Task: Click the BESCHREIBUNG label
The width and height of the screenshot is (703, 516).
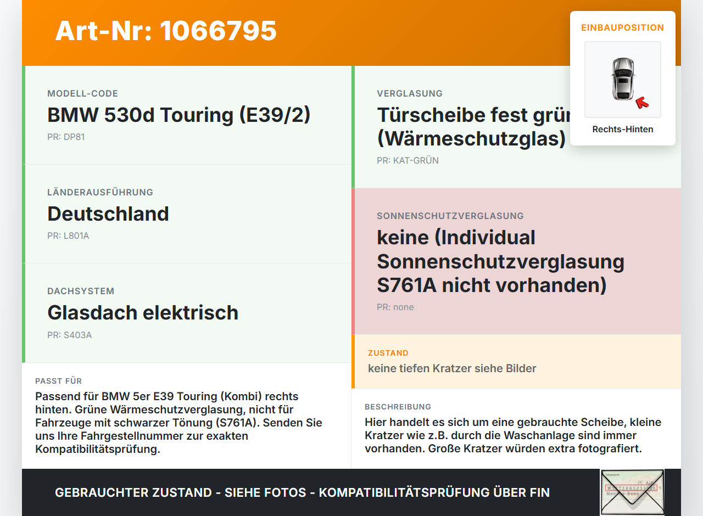Action: [x=398, y=407]
